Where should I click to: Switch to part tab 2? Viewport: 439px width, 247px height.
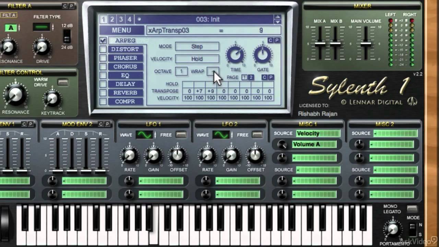(x=112, y=19)
